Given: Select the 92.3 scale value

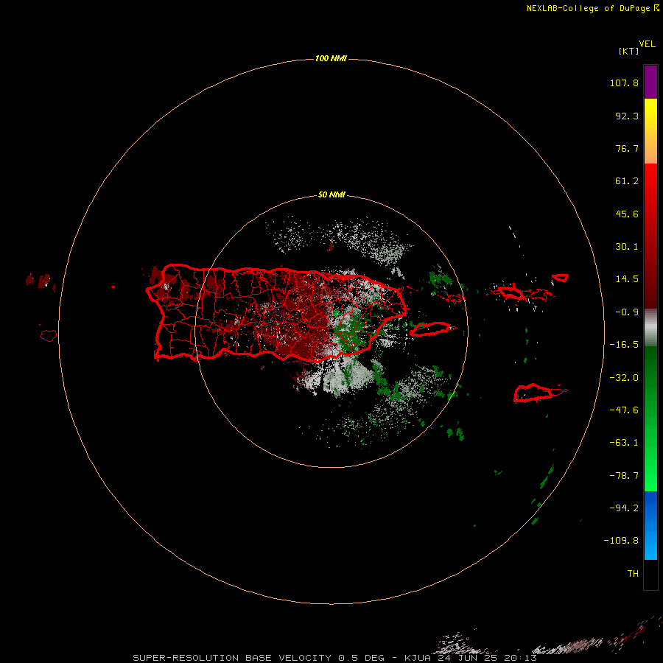Looking at the screenshot, I should pos(627,116).
